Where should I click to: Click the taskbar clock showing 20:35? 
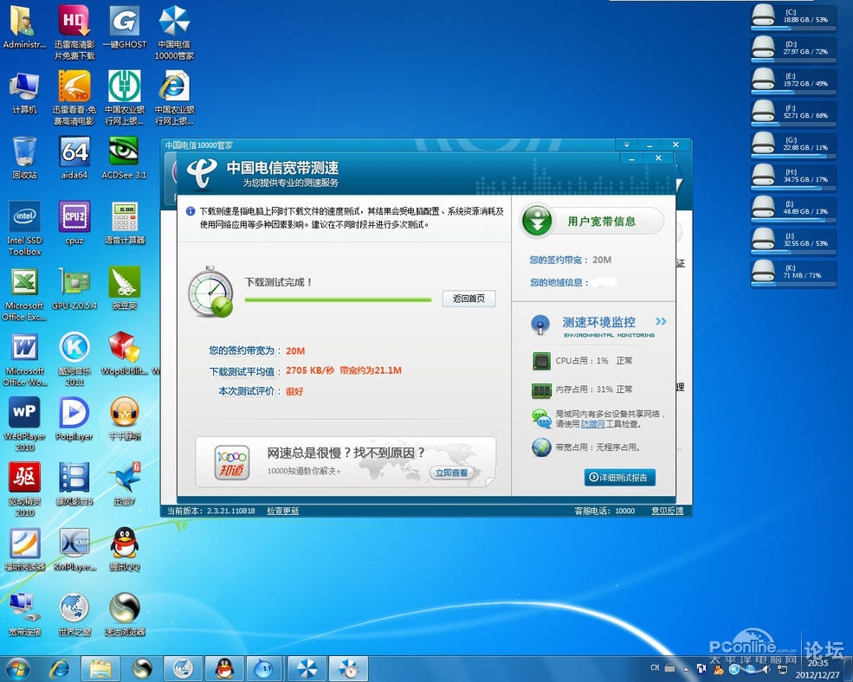(x=817, y=669)
